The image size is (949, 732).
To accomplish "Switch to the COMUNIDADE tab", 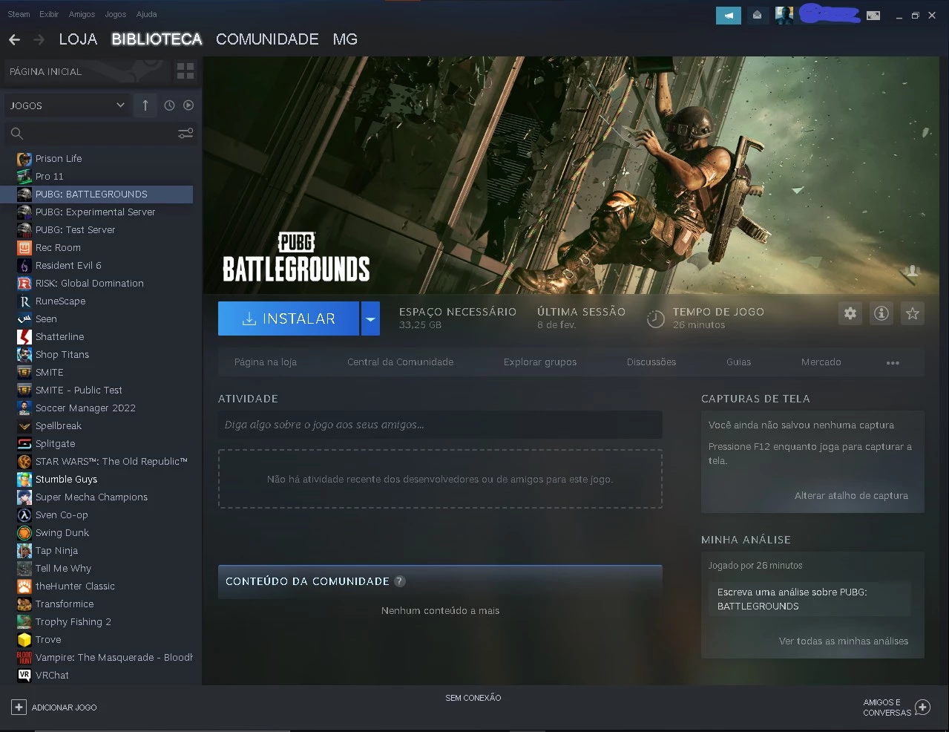I will [x=267, y=39].
